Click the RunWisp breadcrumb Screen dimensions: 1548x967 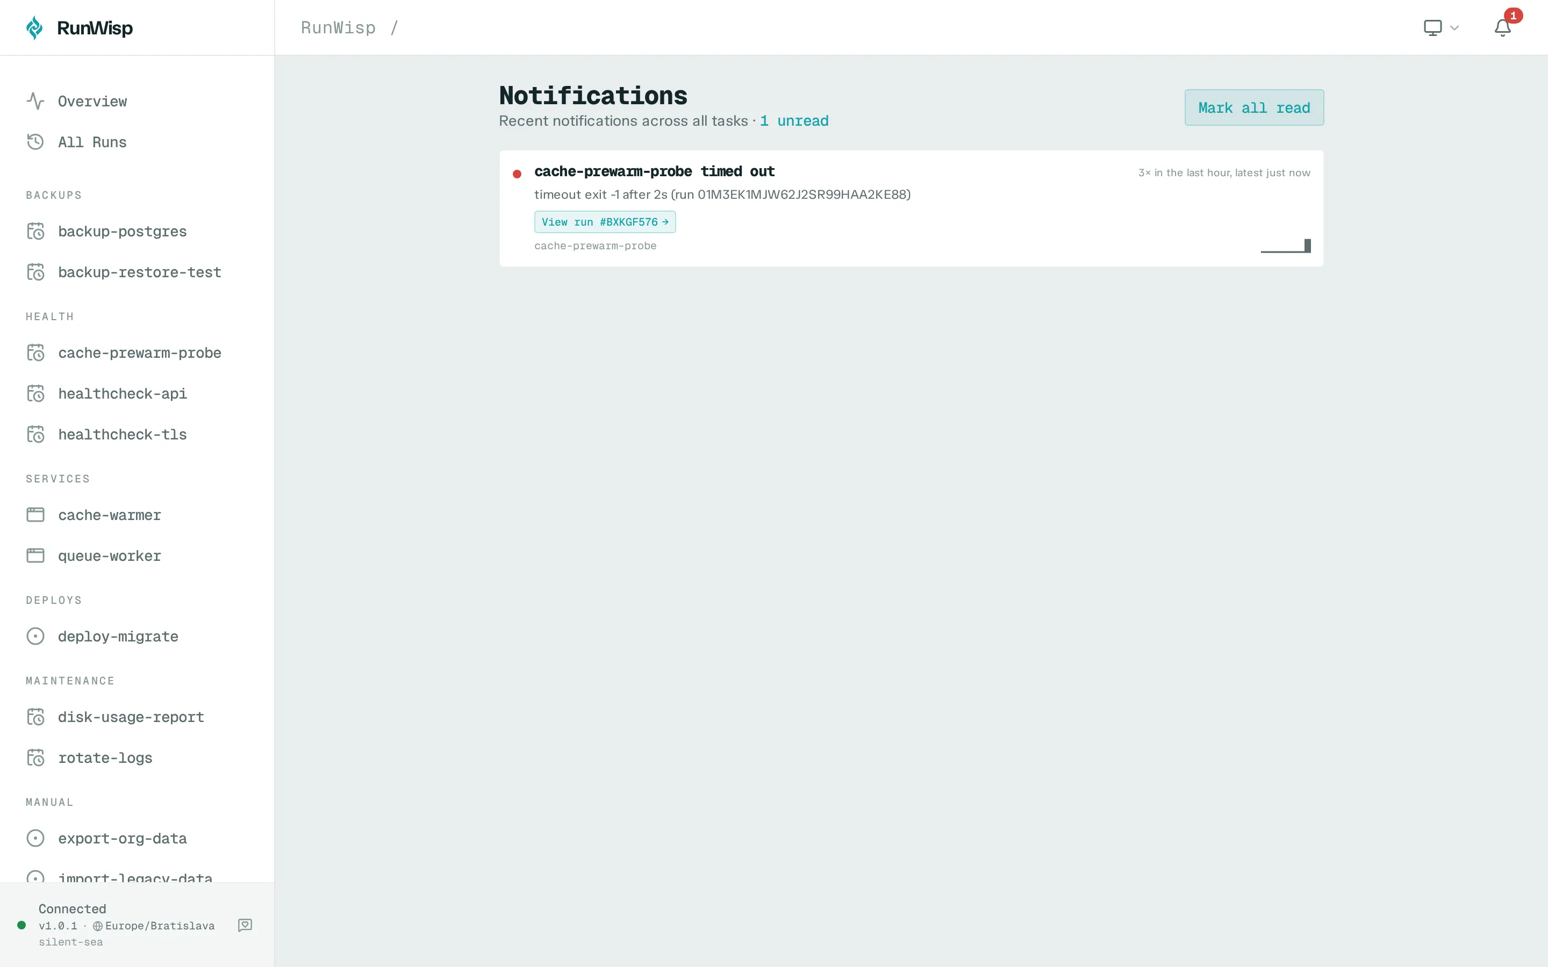coord(339,27)
